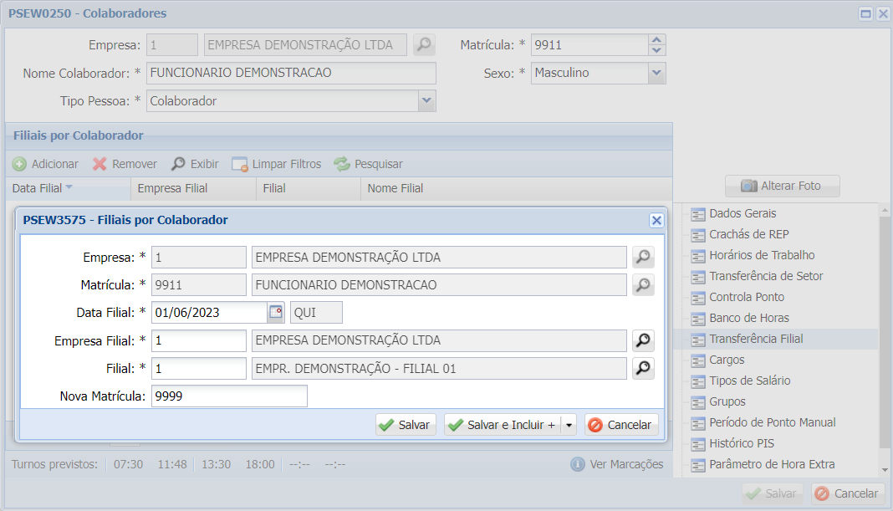Image resolution: width=893 pixels, height=511 pixels.
Task: Click the Filial field search magnifier
Action: (x=642, y=368)
